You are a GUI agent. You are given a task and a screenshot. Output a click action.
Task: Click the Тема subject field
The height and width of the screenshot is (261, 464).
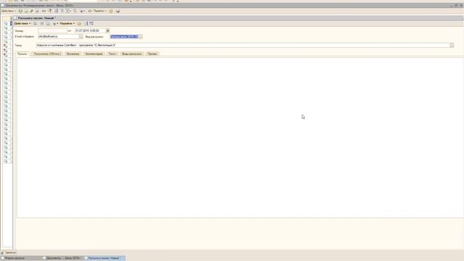coord(243,45)
